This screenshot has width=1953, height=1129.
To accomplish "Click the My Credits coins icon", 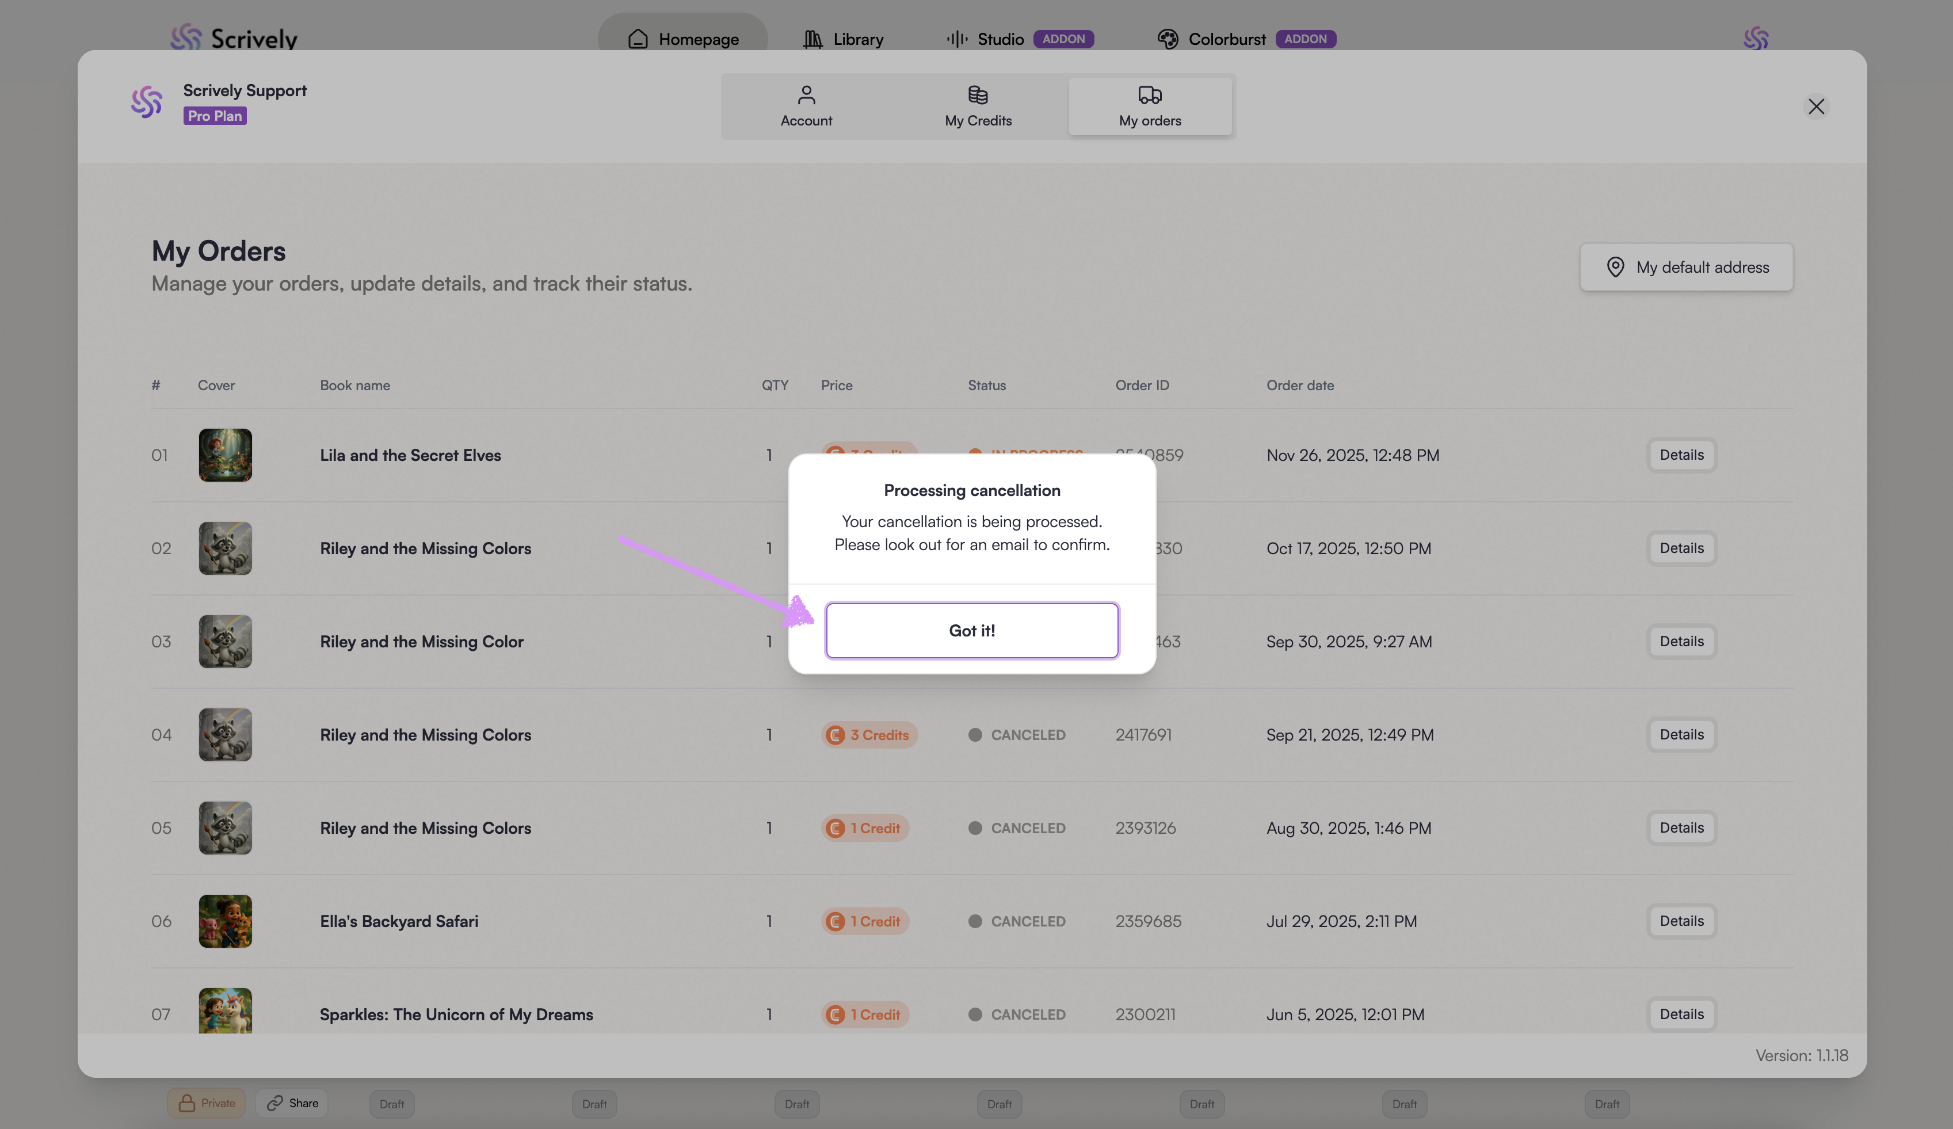I will 978,94.
